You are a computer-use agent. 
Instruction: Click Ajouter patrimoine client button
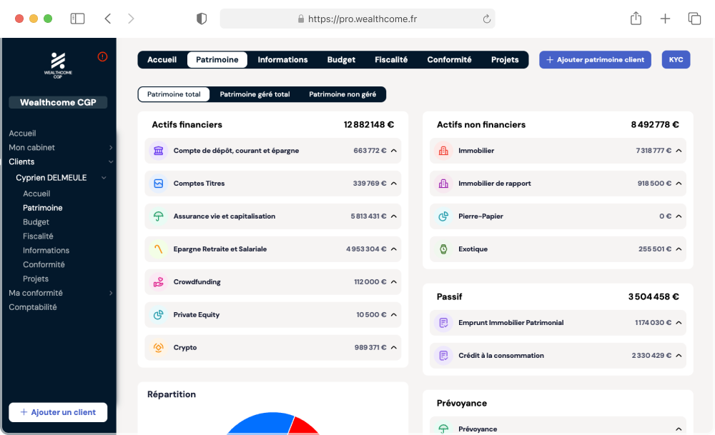[595, 60]
